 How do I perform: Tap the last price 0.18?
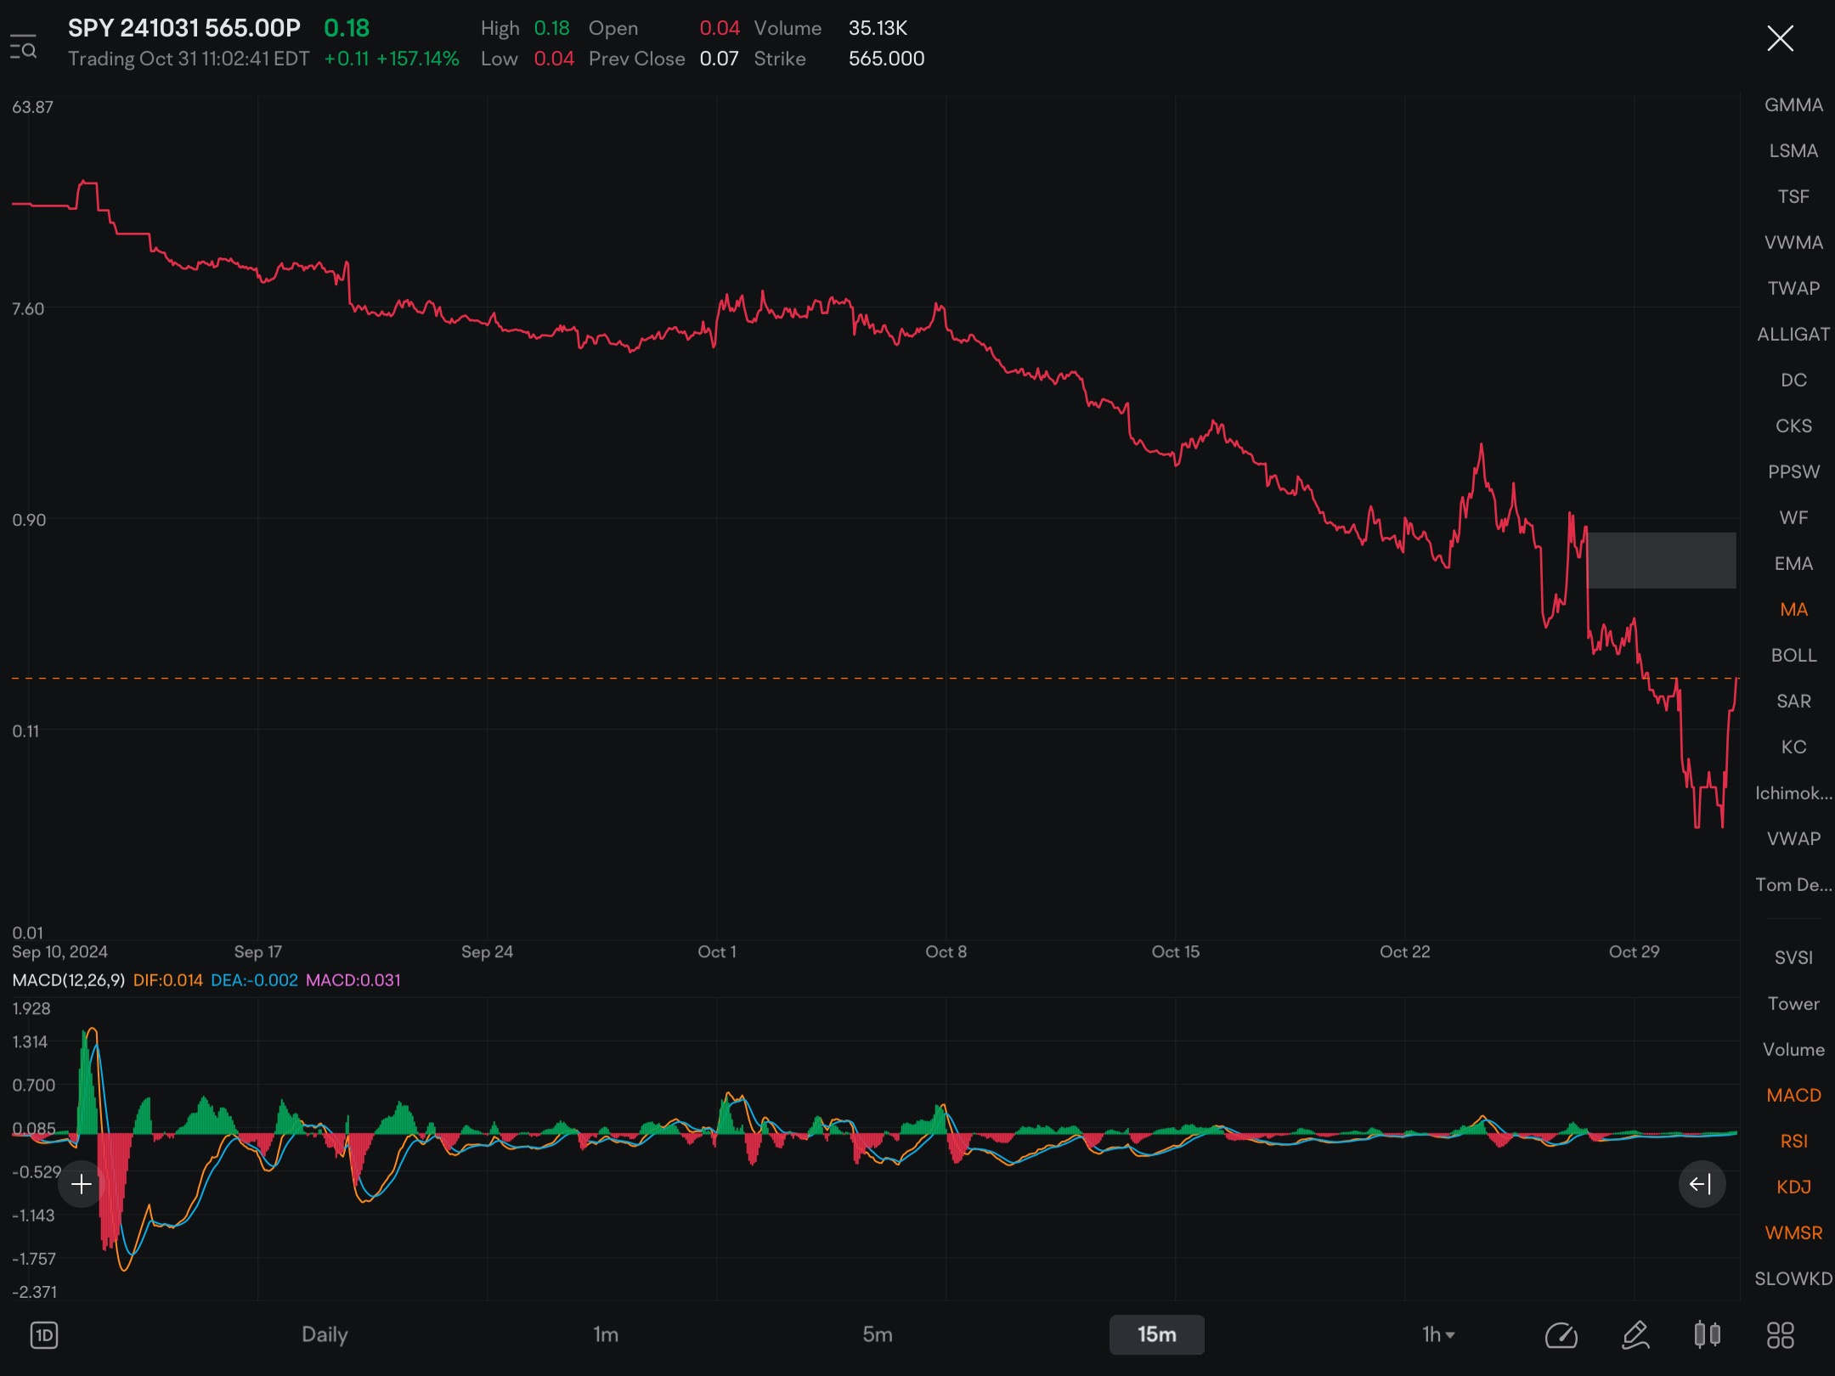347,28
